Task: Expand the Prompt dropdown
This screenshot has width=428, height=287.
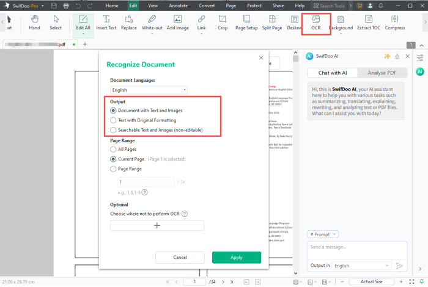Action: 323,234
